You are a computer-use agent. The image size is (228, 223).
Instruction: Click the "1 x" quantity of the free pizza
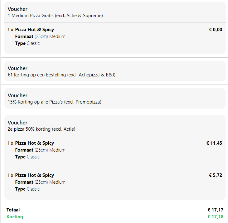[x=10, y=30]
